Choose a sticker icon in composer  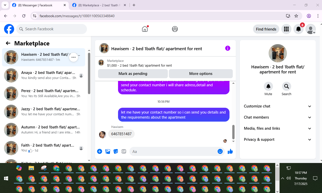[x=116, y=151]
